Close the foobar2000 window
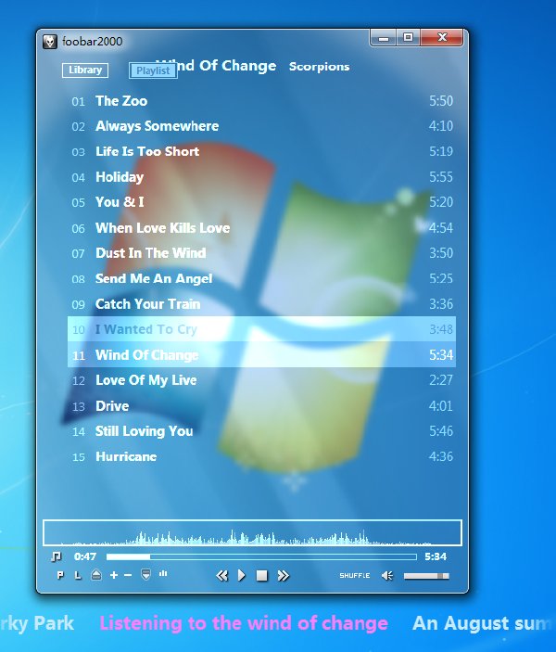The width and height of the screenshot is (556, 652). click(x=442, y=38)
